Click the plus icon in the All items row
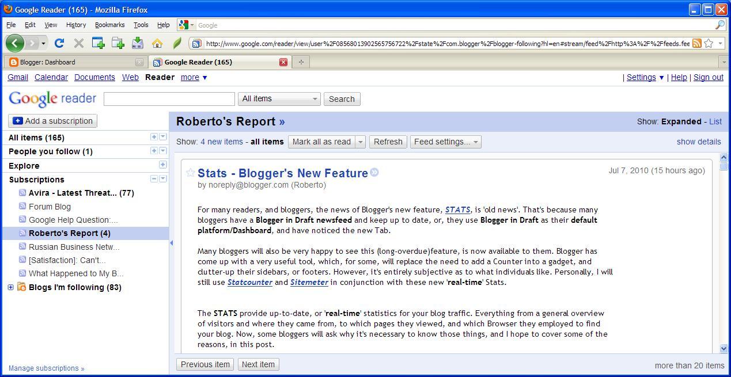The image size is (731, 377). [154, 136]
